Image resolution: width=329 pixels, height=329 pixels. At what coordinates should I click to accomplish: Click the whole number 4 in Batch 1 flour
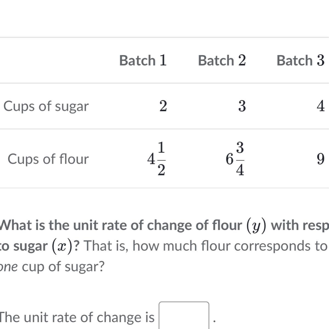150,159
